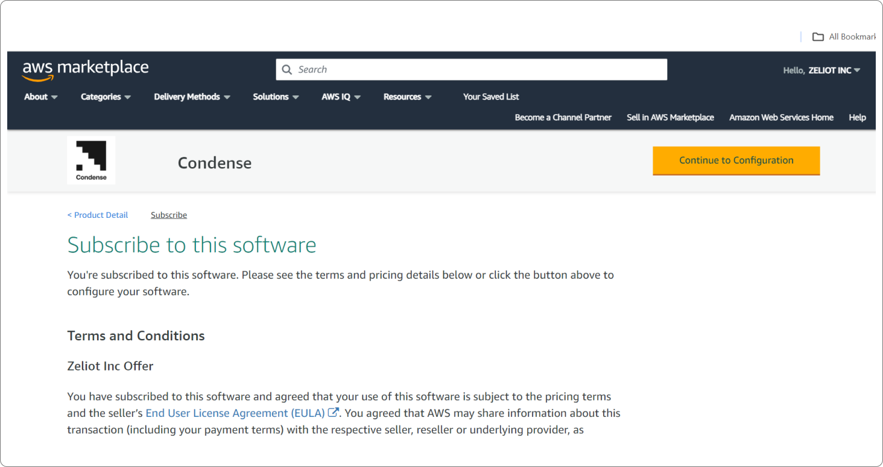Open the All Bookmarks folder icon
Screen dimensions: 883x467
tap(818, 37)
